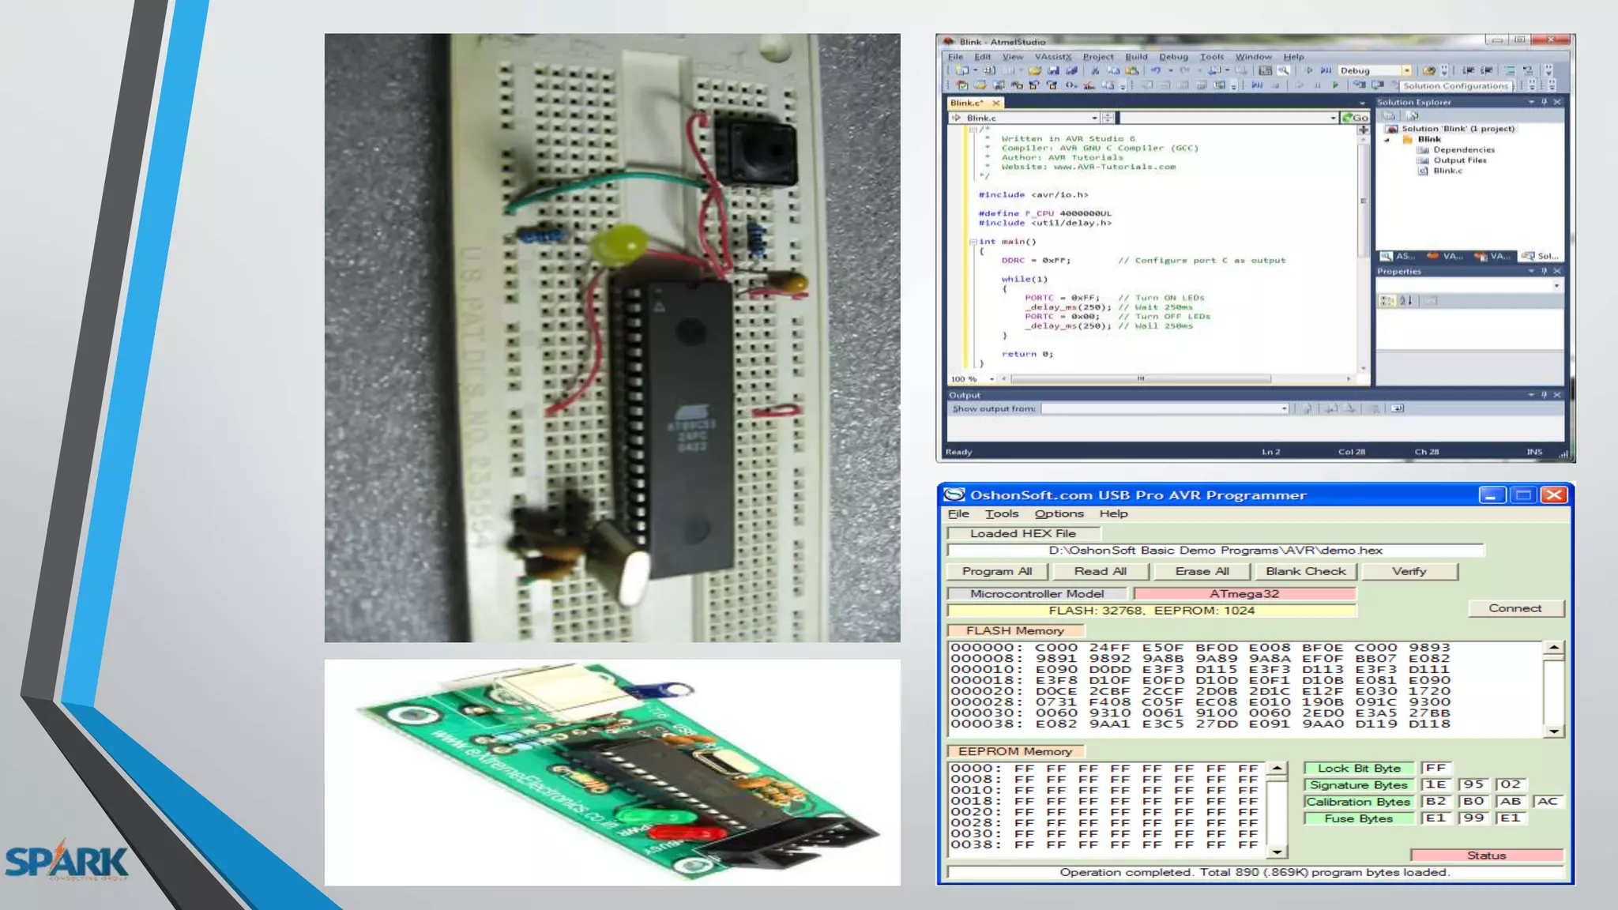Open the Debug configuration dropdown
The image size is (1618, 910).
tap(1406, 70)
